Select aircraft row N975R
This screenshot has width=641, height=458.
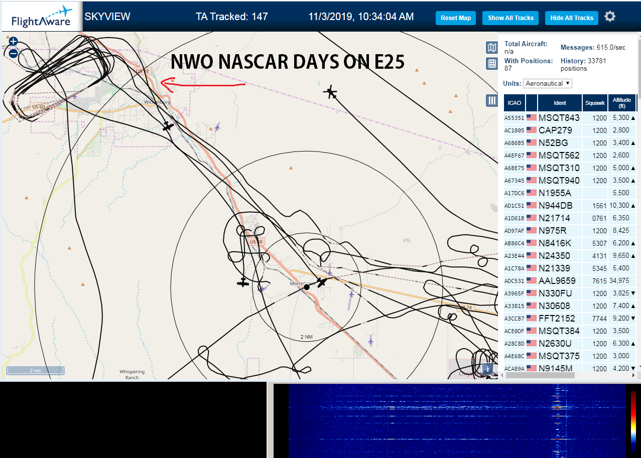coord(570,231)
